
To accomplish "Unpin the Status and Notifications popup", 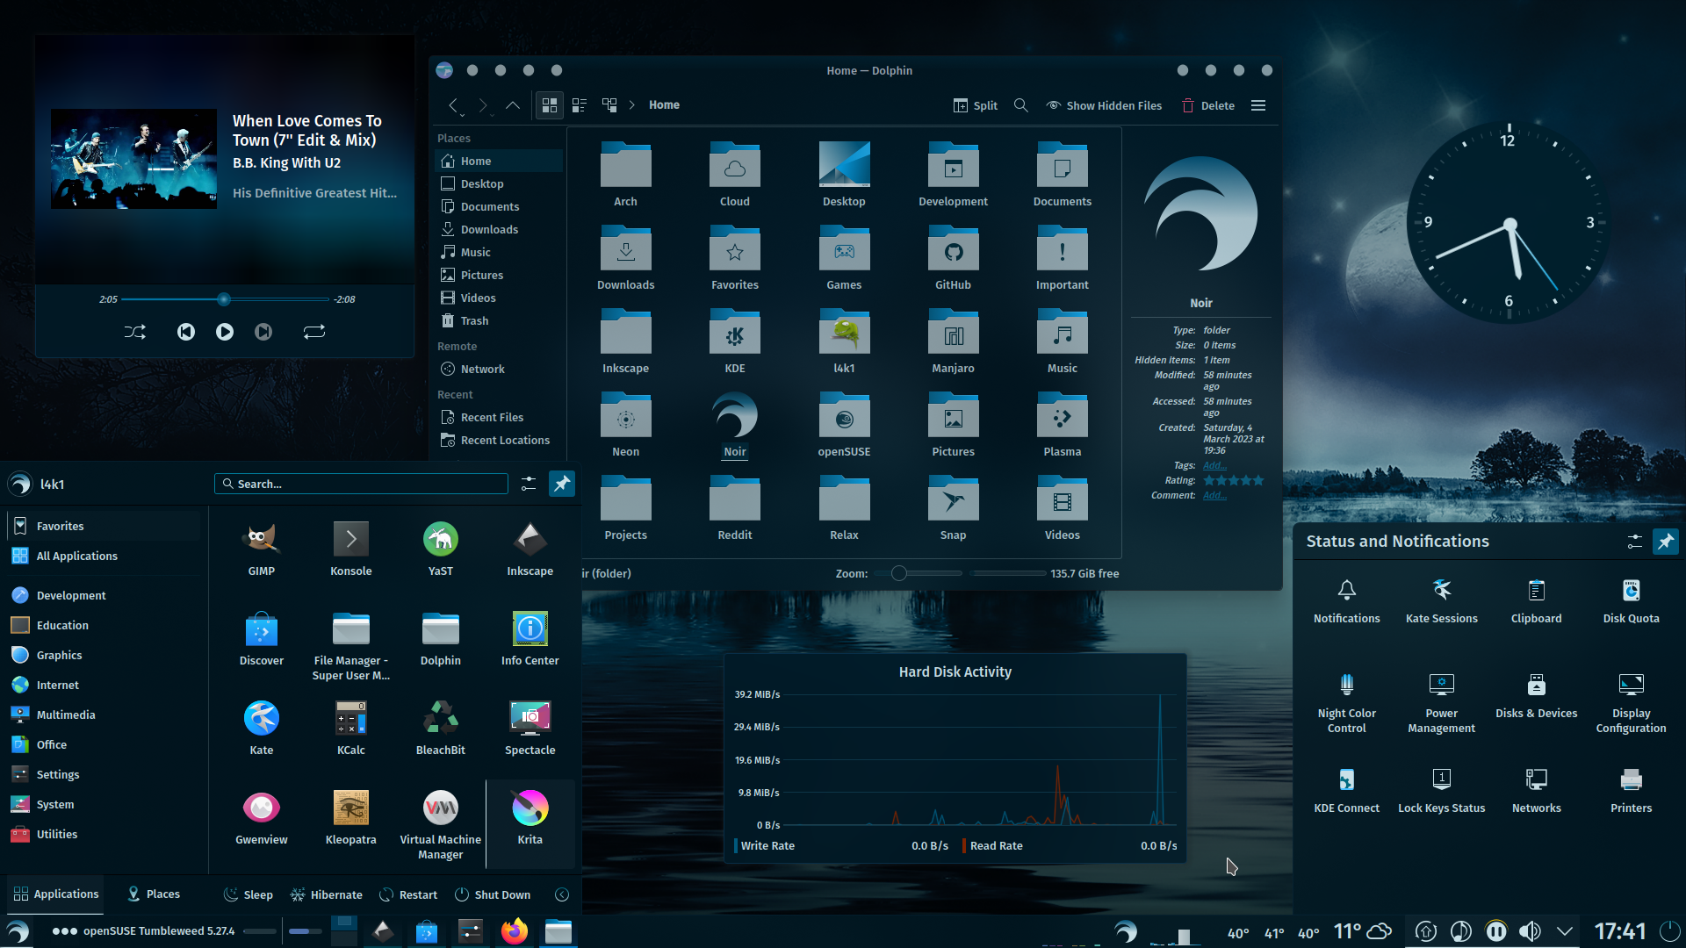I will point(1667,542).
